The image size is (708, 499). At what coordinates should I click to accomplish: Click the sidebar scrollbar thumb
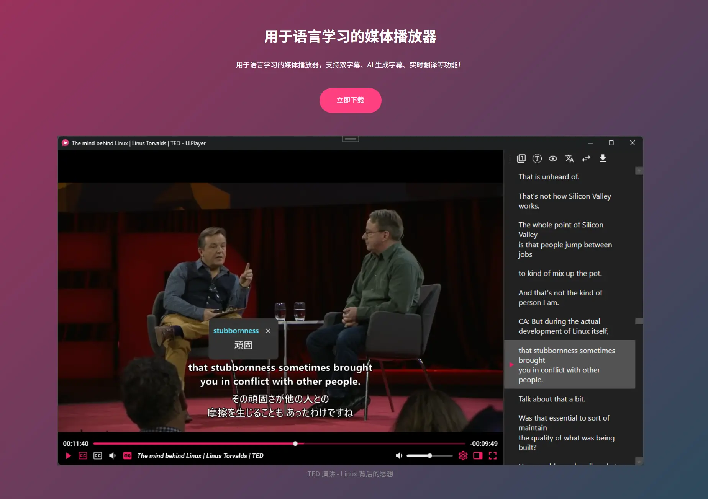click(639, 321)
